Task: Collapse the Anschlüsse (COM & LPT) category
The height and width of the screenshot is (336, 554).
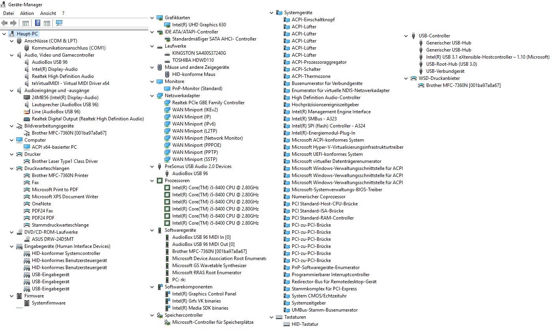Action: (x=12, y=41)
